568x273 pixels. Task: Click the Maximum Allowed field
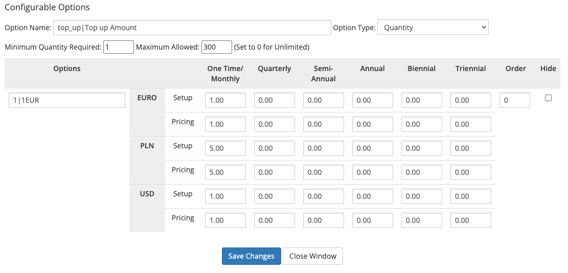[216, 47]
